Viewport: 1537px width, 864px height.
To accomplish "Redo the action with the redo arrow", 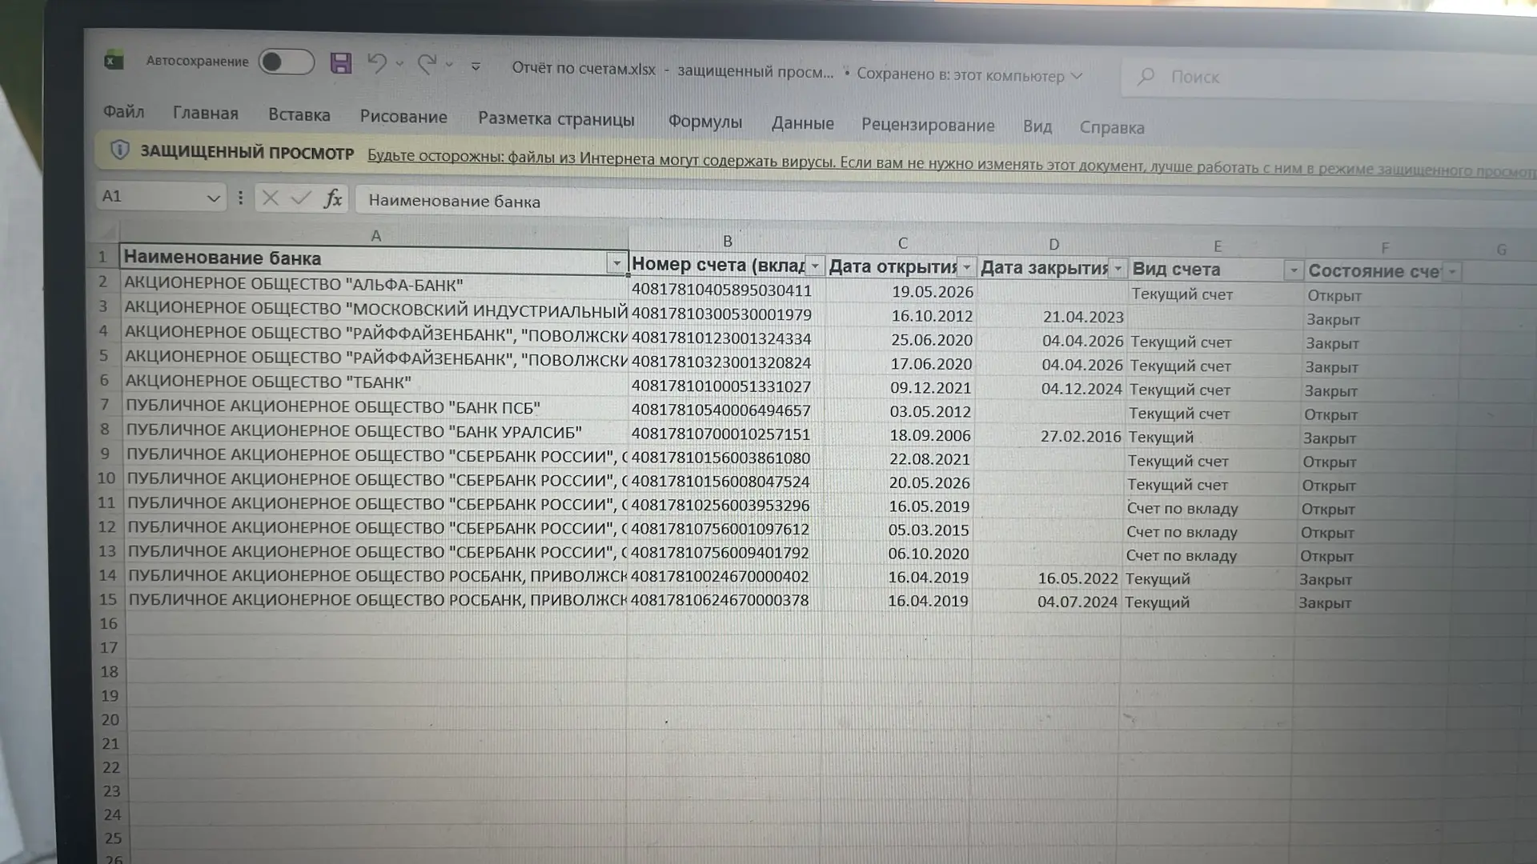I will (427, 65).
